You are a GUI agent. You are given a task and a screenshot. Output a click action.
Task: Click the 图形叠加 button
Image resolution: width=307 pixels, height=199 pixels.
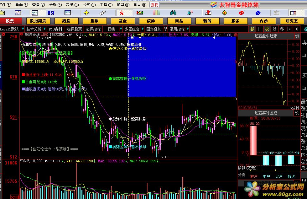[x=154, y=29]
